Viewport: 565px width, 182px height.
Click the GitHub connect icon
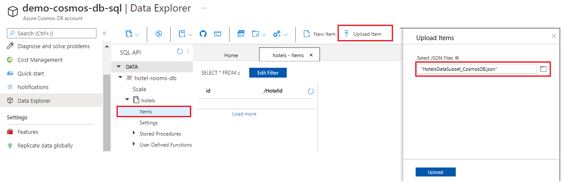tap(203, 34)
